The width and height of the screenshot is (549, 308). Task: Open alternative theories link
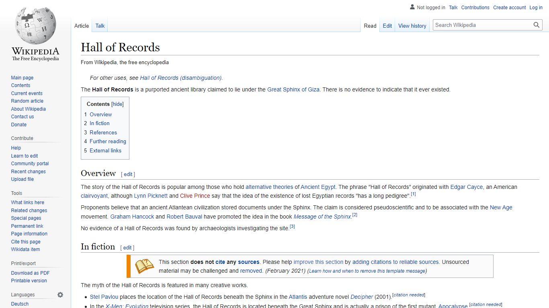(269, 187)
